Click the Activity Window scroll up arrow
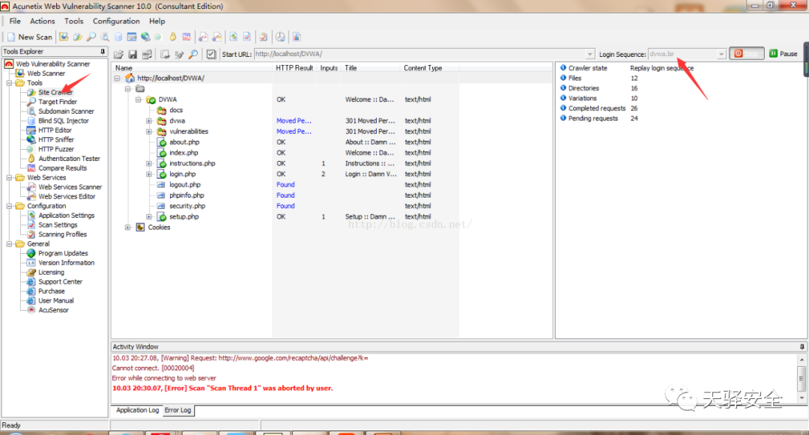This screenshot has width=809, height=435. click(x=802, y=359)
